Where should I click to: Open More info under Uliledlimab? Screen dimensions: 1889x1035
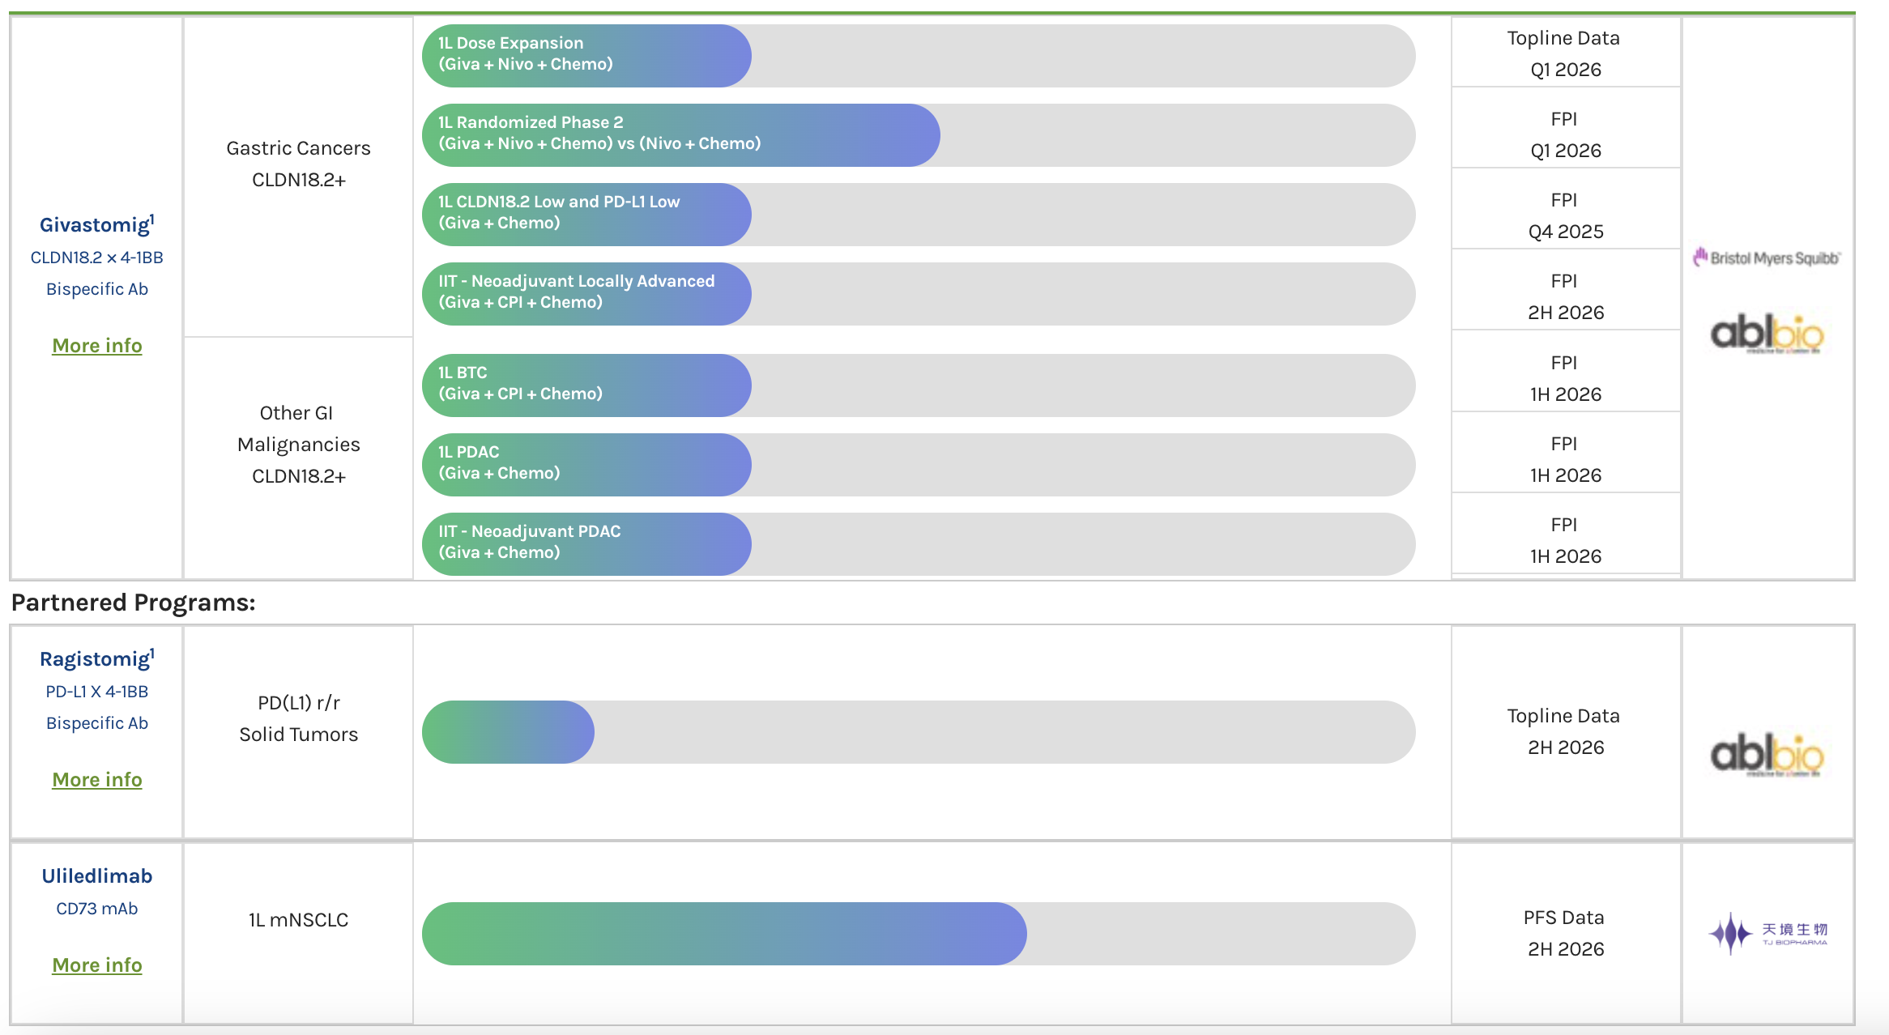click(x=97, y=965)
